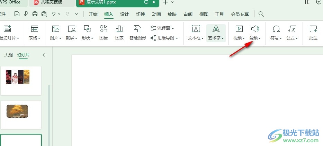The height and width of the screenshot is (146, 323).
Task: Open the 艺术字 dropdown arrow
Action: [223, 38]
